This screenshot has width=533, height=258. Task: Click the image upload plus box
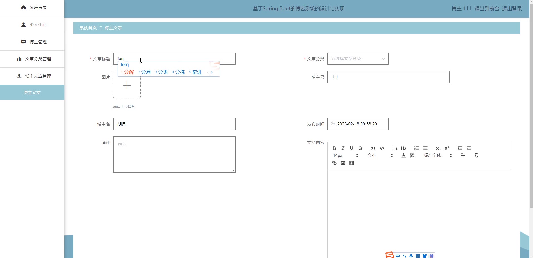coord(127,85)
